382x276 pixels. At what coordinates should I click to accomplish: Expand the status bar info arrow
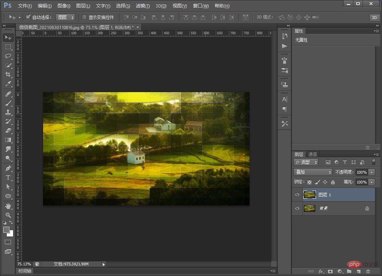[x=104, y=264]
